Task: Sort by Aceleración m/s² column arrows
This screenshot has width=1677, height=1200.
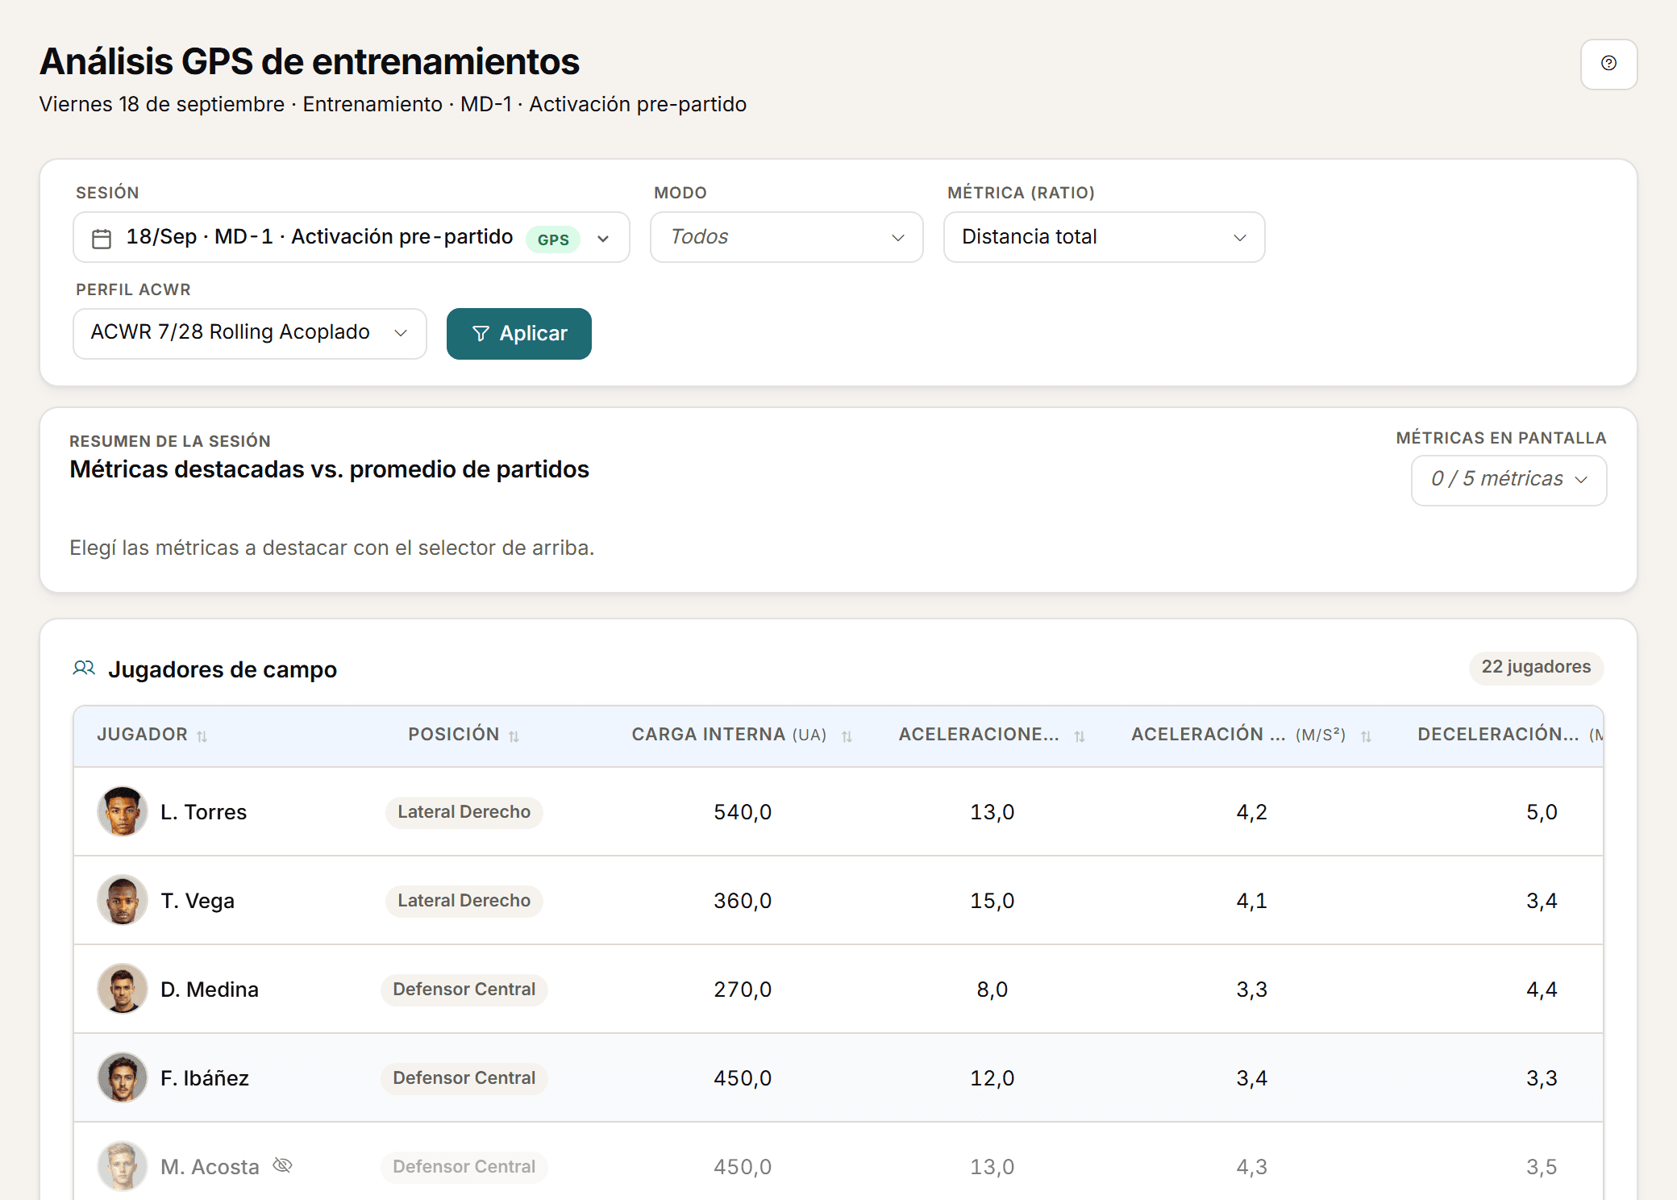Action: coord(1366,736)
